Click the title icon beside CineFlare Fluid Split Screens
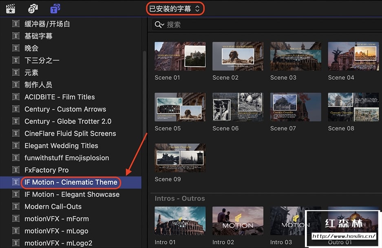 (x=16, y=133)
